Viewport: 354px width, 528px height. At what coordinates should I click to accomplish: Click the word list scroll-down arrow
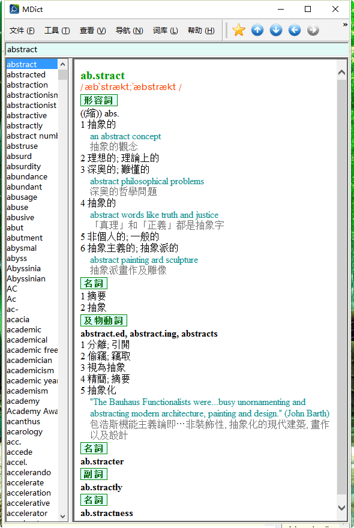62,516
